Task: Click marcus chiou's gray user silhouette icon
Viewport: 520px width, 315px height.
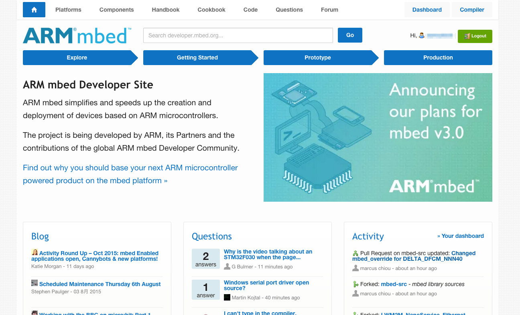Action: click(355, 268)
